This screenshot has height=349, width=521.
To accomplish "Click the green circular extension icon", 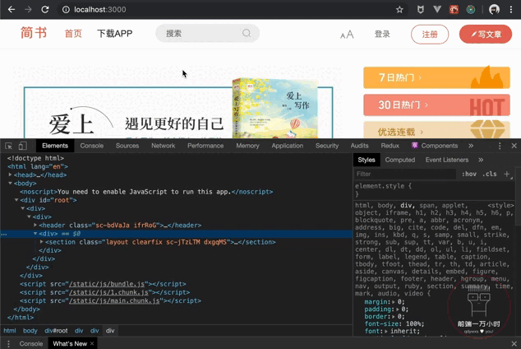I will point(471,10).
